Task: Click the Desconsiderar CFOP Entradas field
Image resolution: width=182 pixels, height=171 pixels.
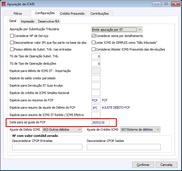Action: click(47, 147)
